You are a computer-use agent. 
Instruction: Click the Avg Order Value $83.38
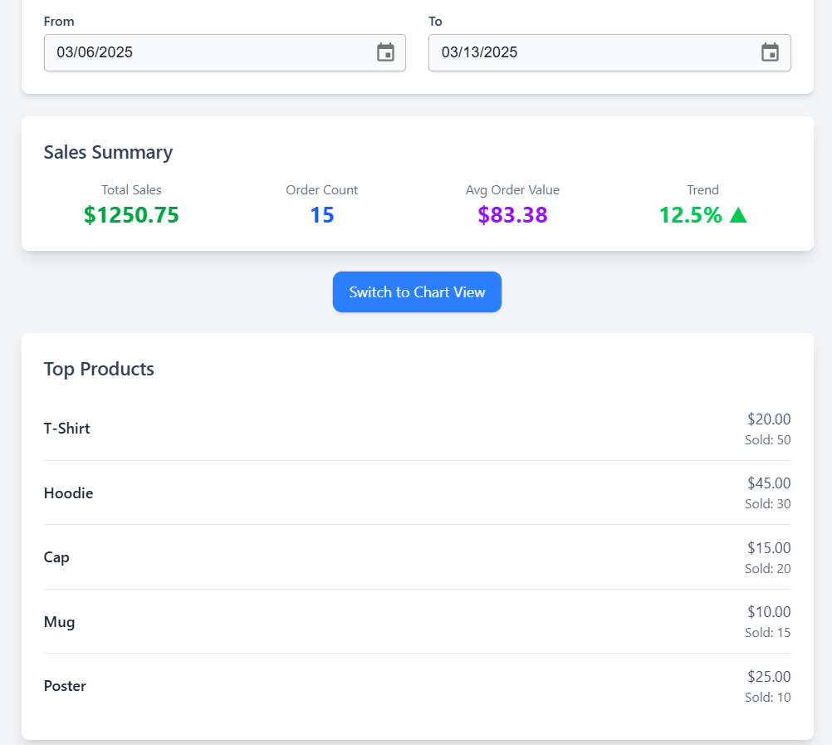tap(512, 215)
